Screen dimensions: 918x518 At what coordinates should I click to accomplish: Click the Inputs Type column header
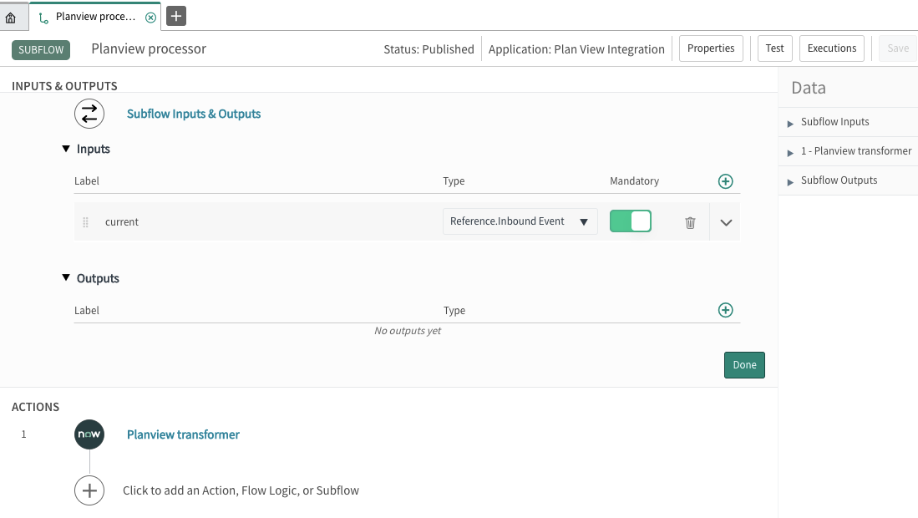(x=454, y=180)
